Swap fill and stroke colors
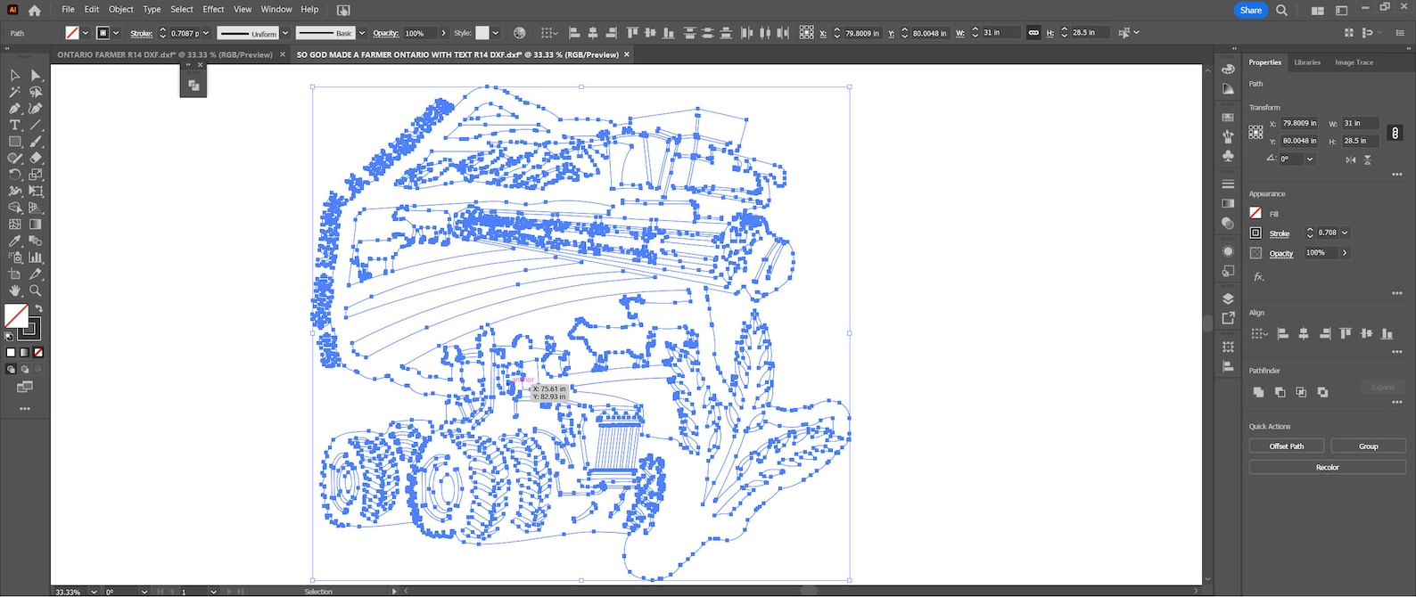This screenshot has height=597, width=1416. coord(38,308)
